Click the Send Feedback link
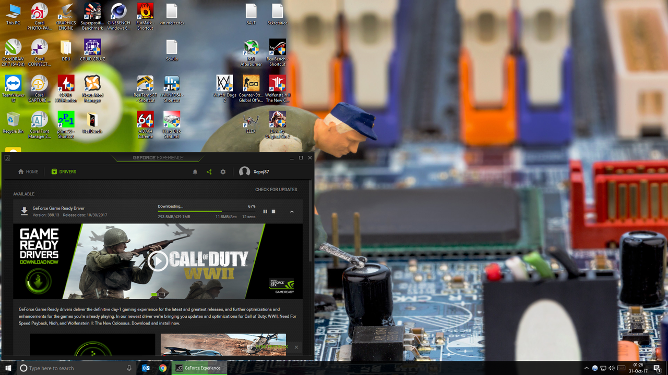Screen dimensions: 668x375 pos(272,347)
